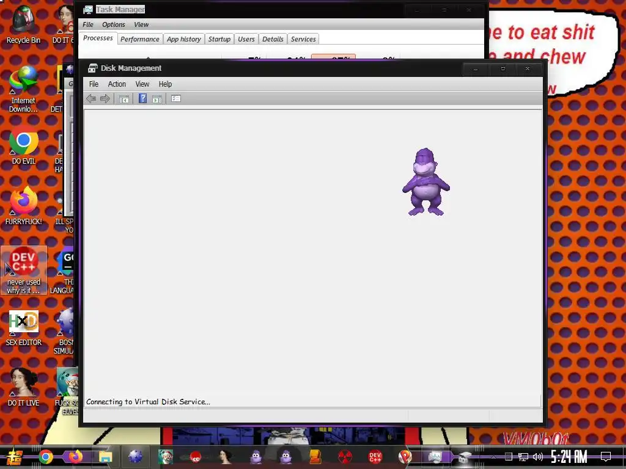The height and width of the screenshot is (469, 626).
Task: Close the Disk Management window
Action: (528, 68)
